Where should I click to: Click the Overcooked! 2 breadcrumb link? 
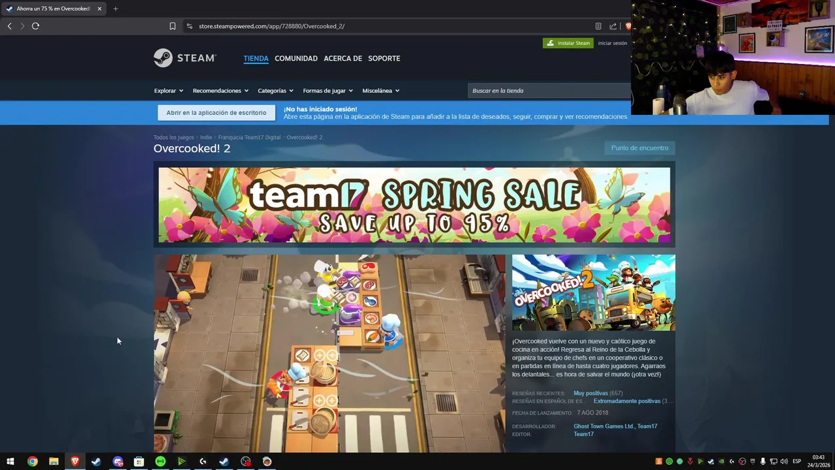pos(305,137)
